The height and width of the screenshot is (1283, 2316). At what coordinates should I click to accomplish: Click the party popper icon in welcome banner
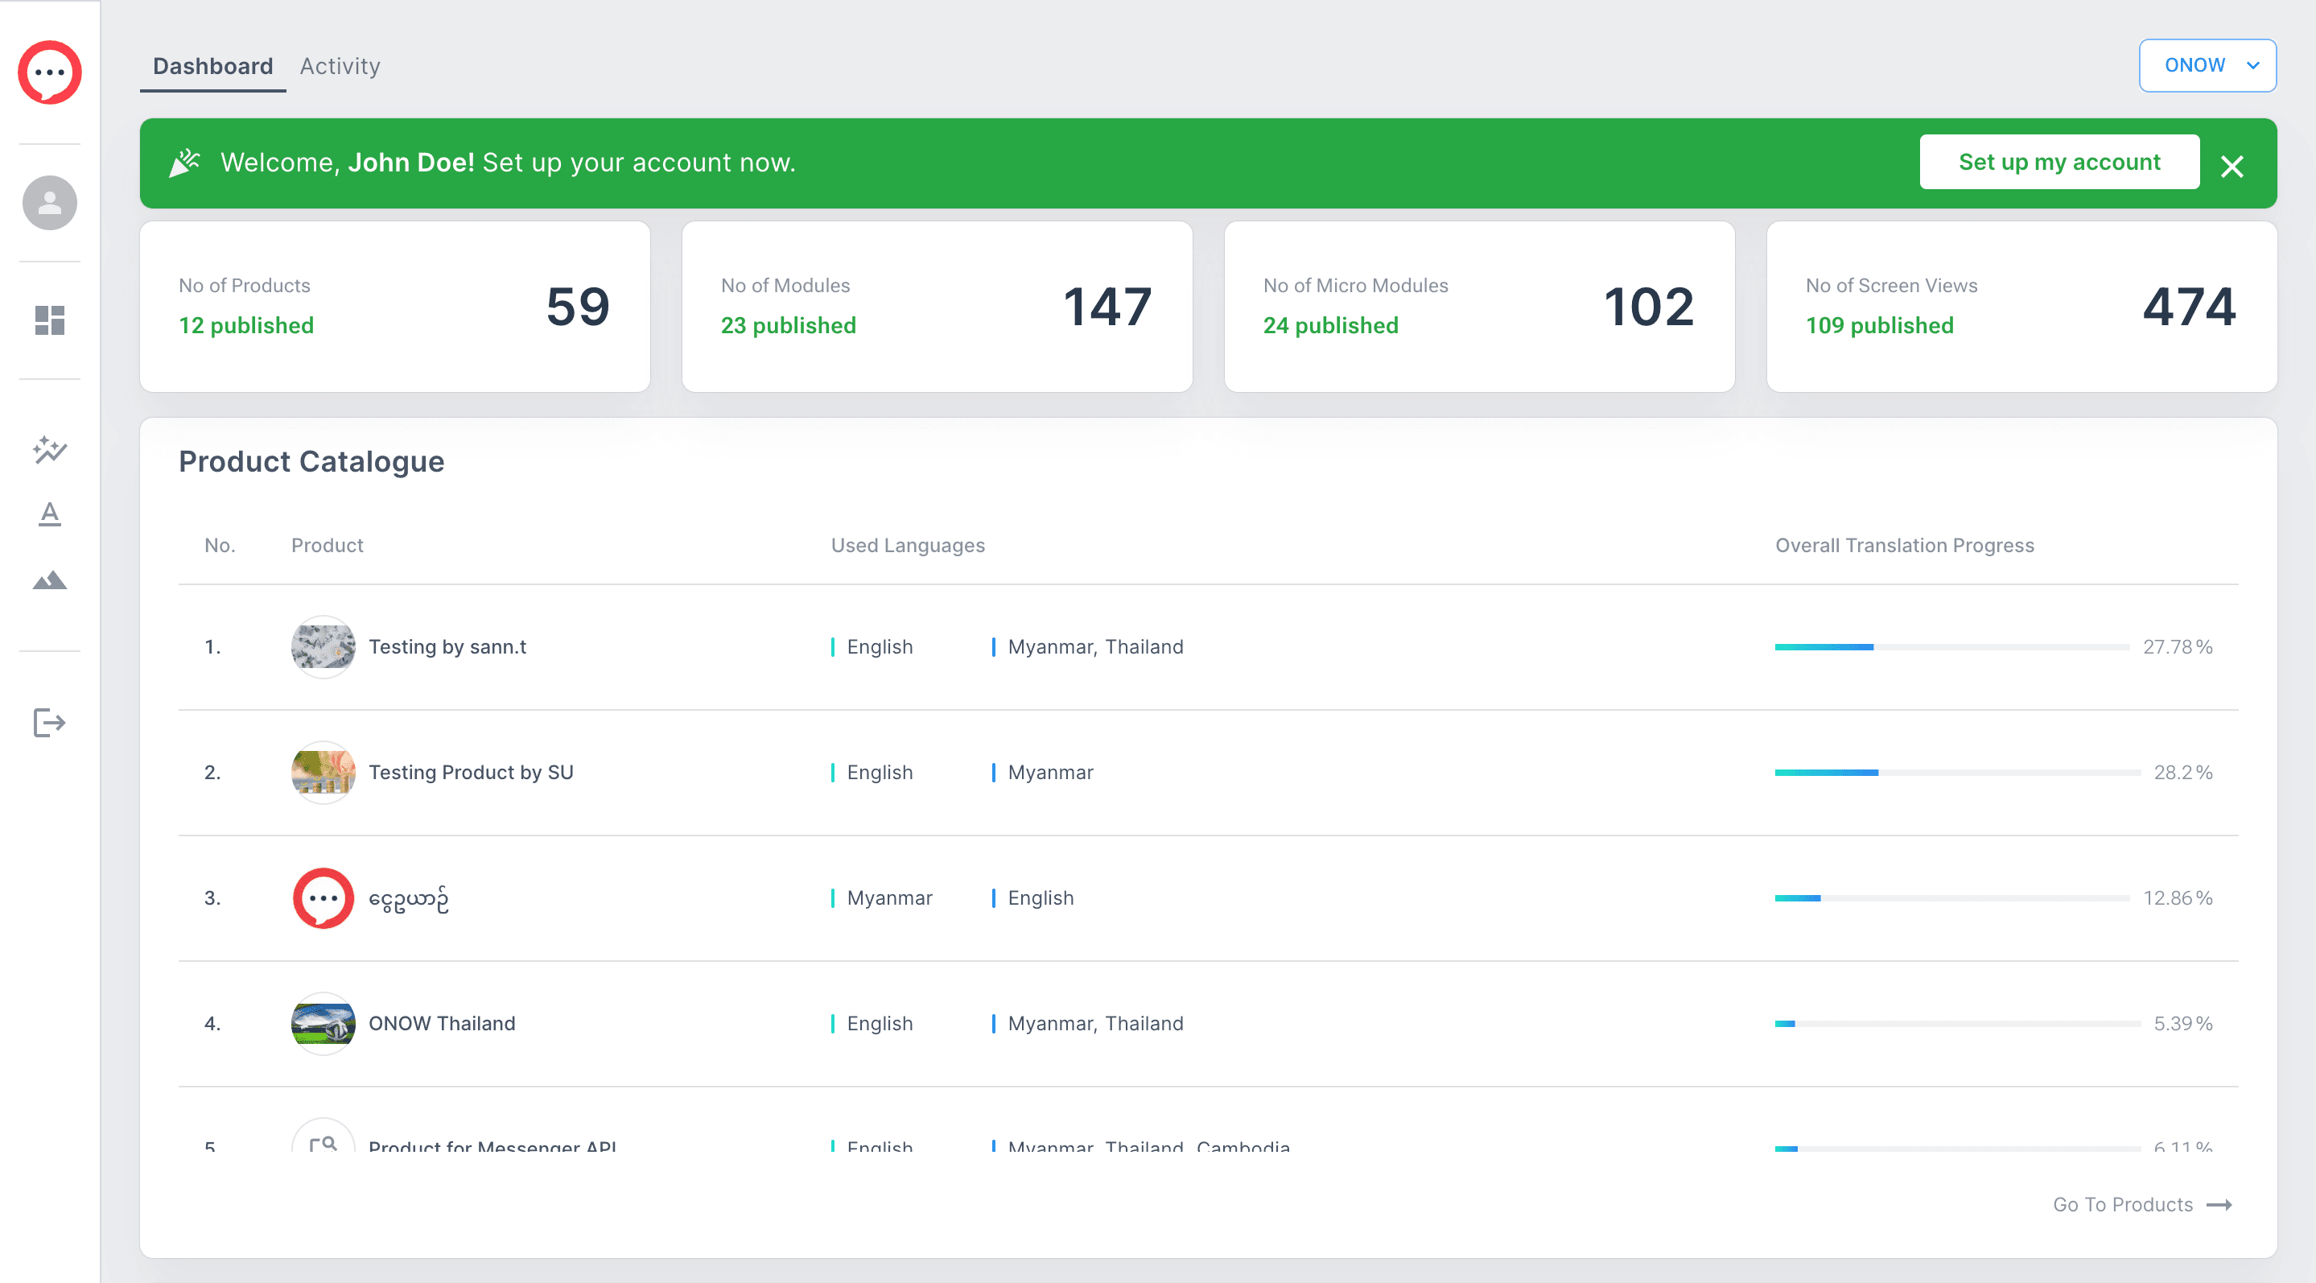click(x=184, y=163)
